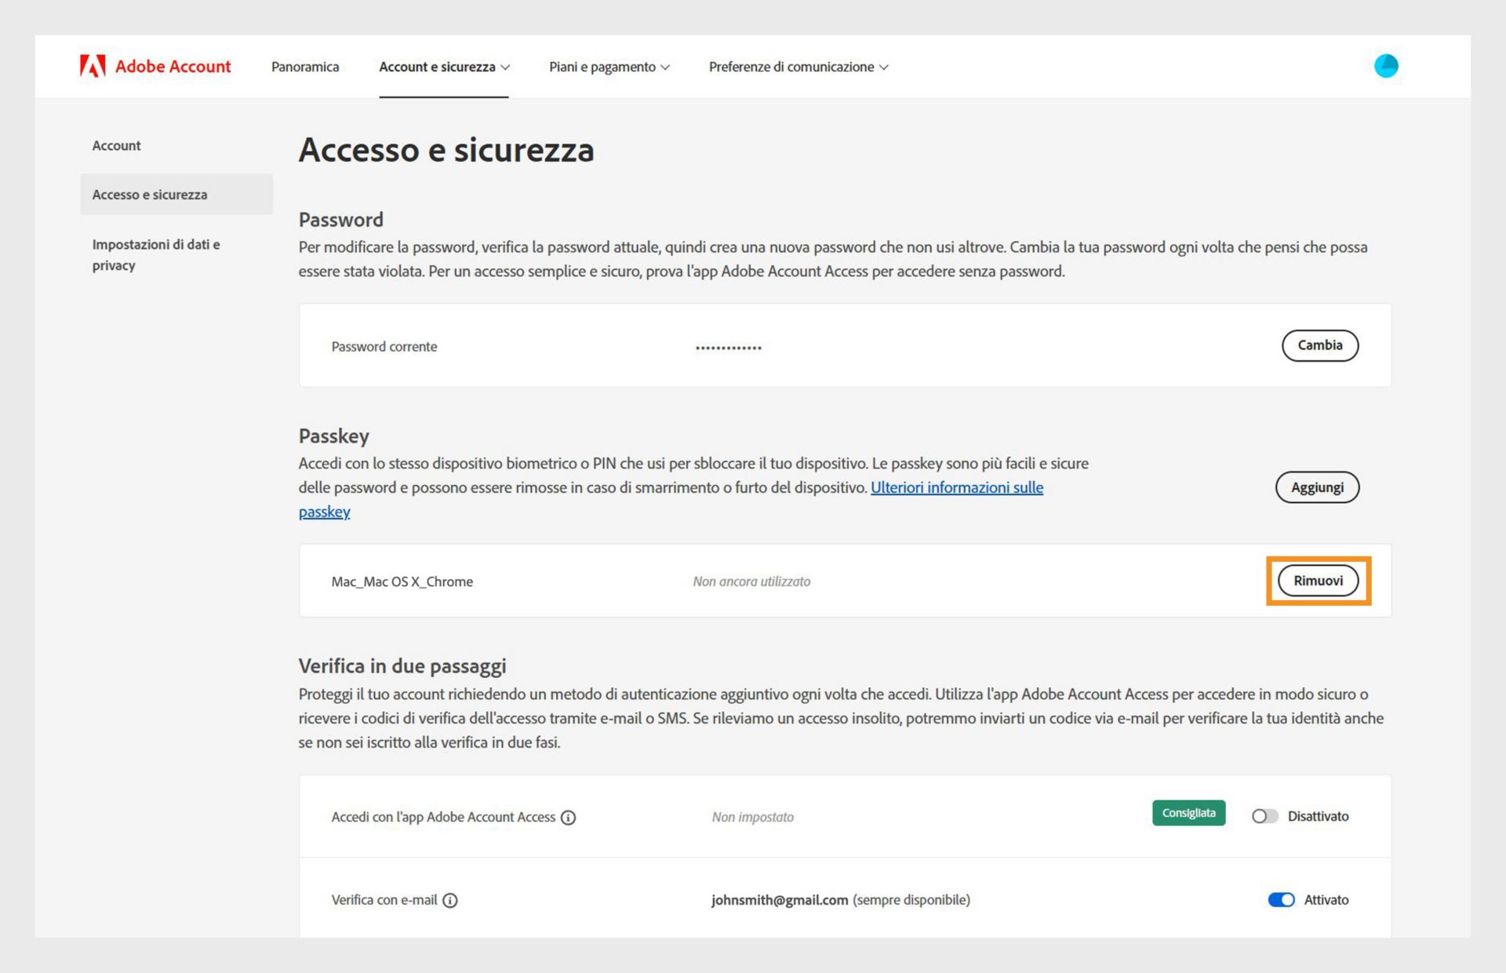Expand the Account e sicurezza dropdown
This screenshot has width=1506, height=973.
click(x=444, y=67)
